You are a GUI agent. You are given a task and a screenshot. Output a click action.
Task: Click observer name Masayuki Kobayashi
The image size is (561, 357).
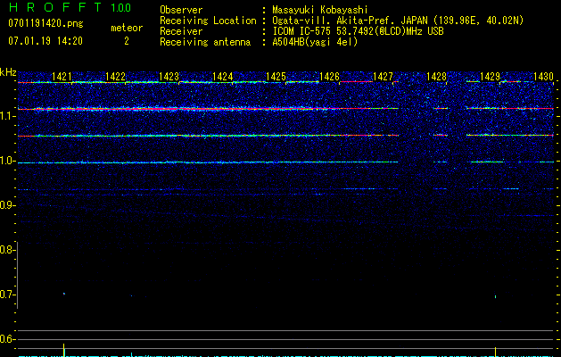(x=320, y=11)
